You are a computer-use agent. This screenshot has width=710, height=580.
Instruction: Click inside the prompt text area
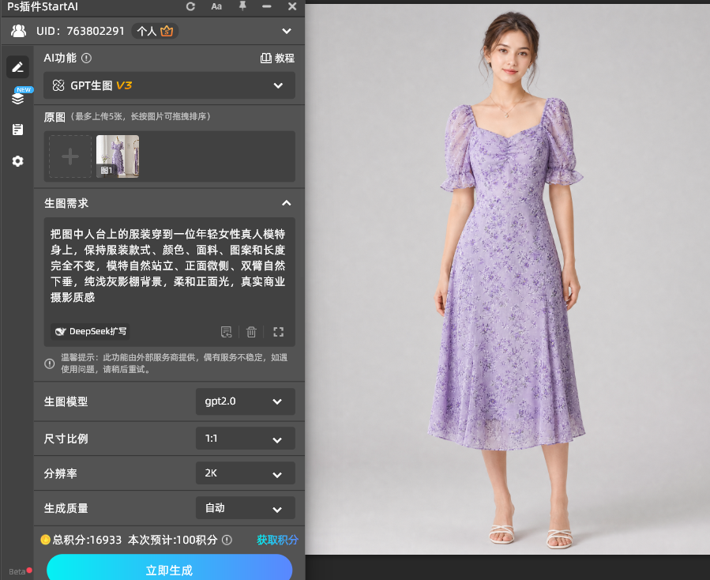(167, 266)
